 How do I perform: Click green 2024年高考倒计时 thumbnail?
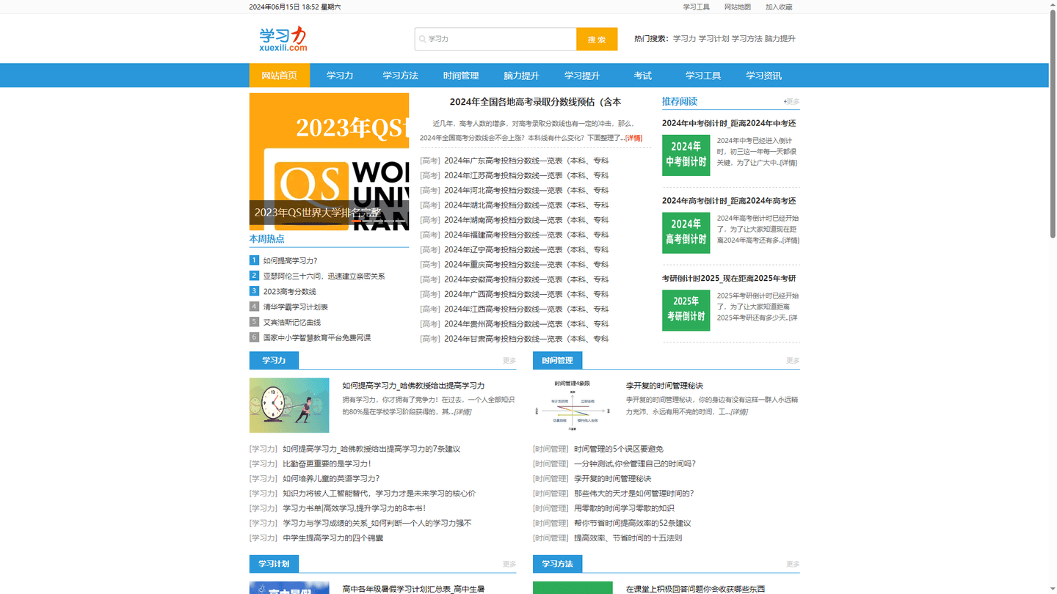(x=686, y=232)
